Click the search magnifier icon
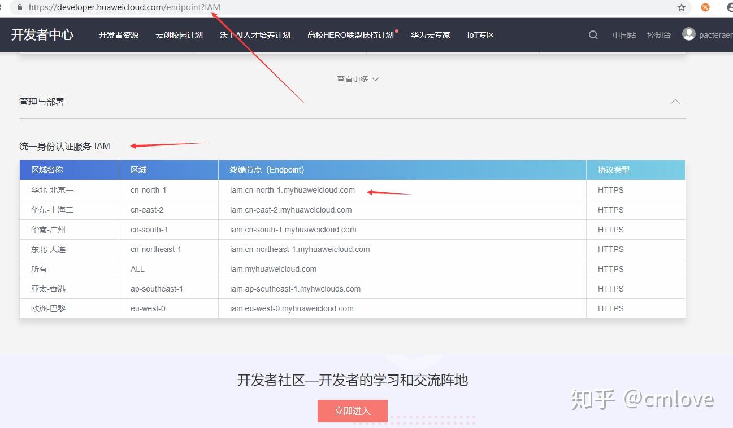The width and height of the screenshot is (733, 428). click(593, 35)
